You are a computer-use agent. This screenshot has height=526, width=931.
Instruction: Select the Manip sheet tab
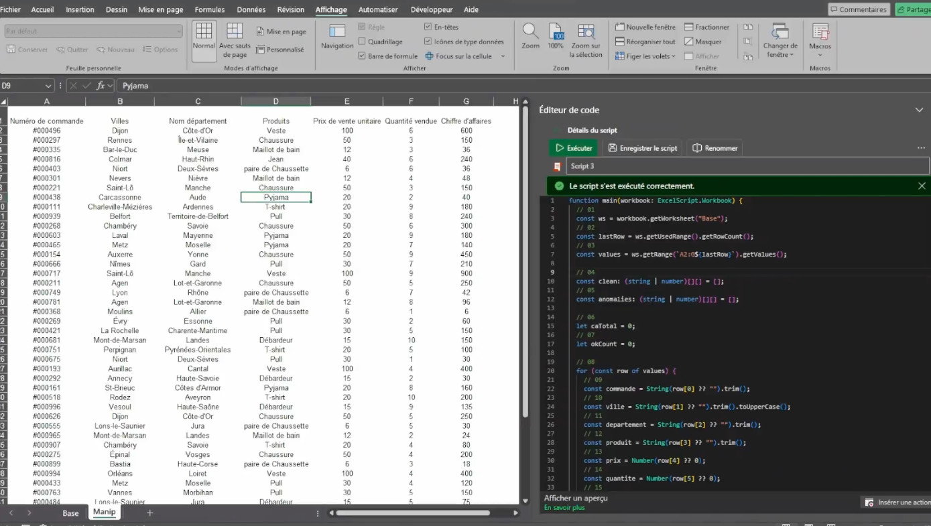pos(104,513)
